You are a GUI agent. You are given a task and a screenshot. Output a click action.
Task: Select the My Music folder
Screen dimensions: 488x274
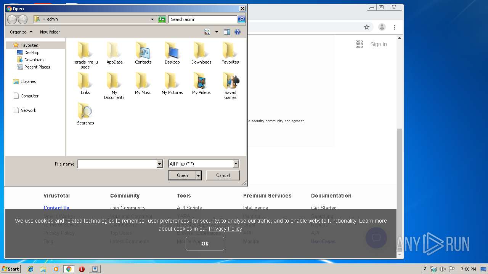143,83
